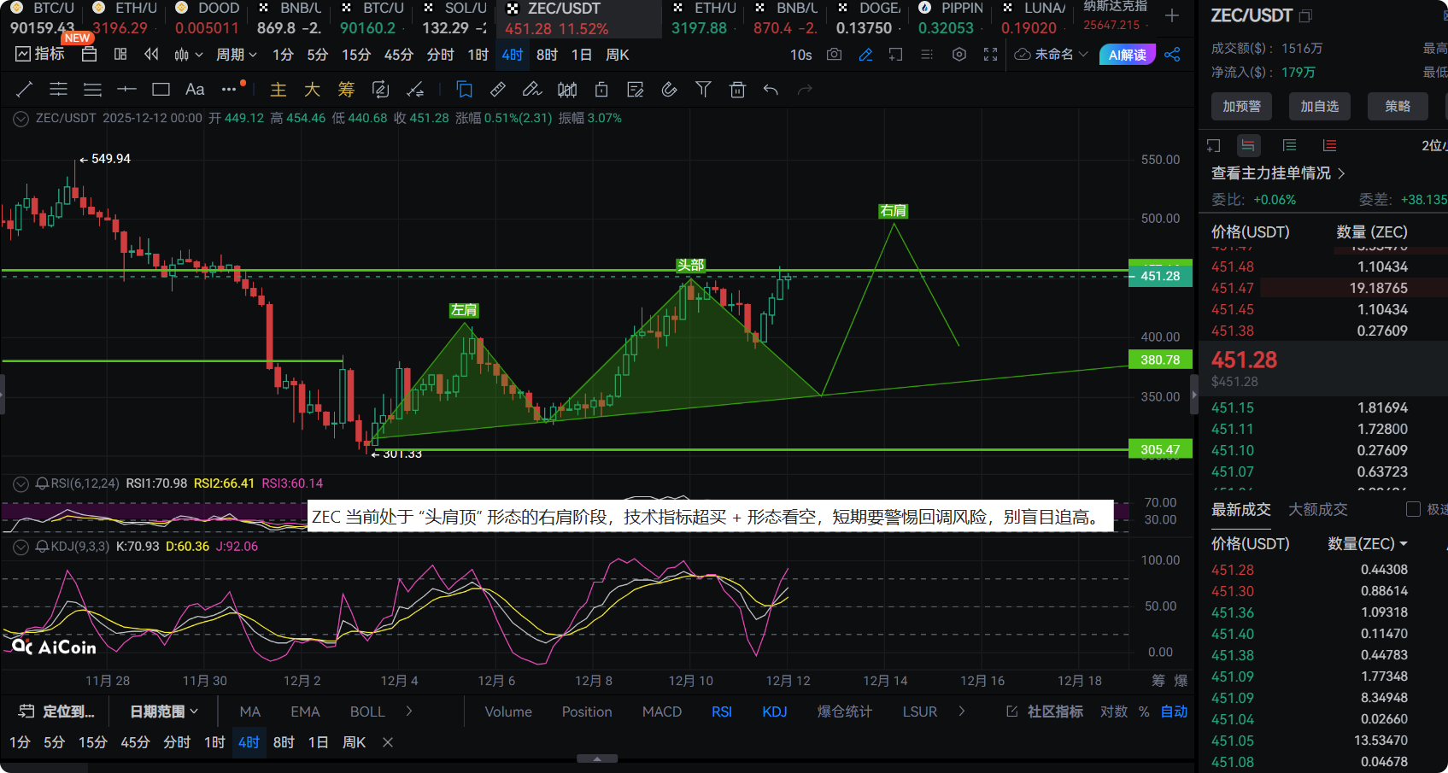Toggle the 极速 checkbox in latest trades
This screenshot has height=773, width=1448.
pos(1413,509)
